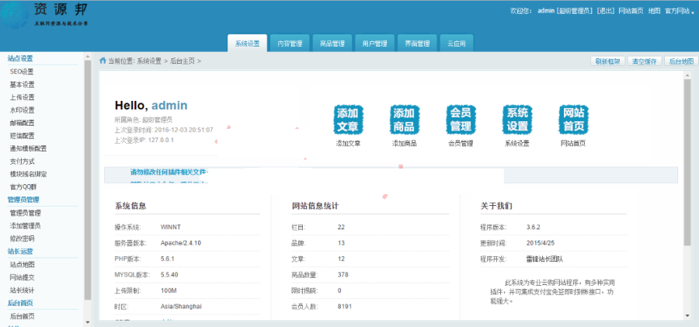Click the 会员人数 value 8191
The width and height of the screenshot is (699, 327).
coord(345,307)
